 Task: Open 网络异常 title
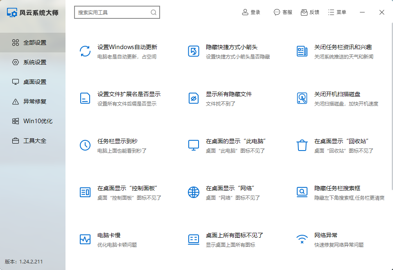pos(326,236)
